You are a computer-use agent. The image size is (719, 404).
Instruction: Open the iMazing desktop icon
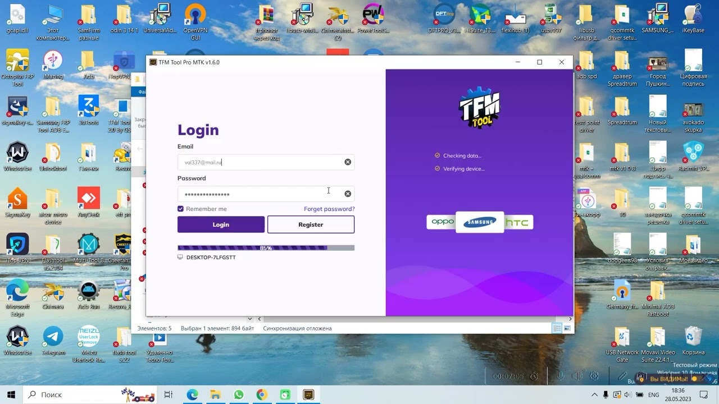pos(53,65)
